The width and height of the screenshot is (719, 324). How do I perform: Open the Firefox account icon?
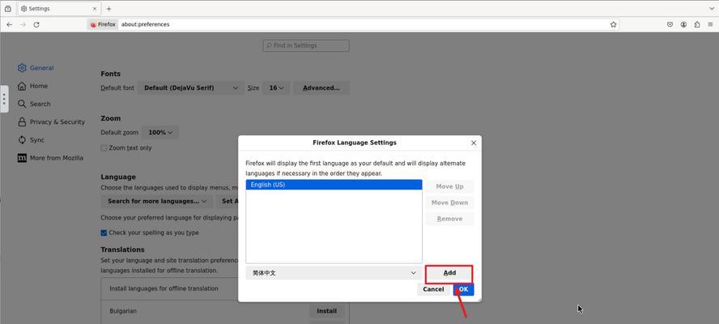click(683, 24)
